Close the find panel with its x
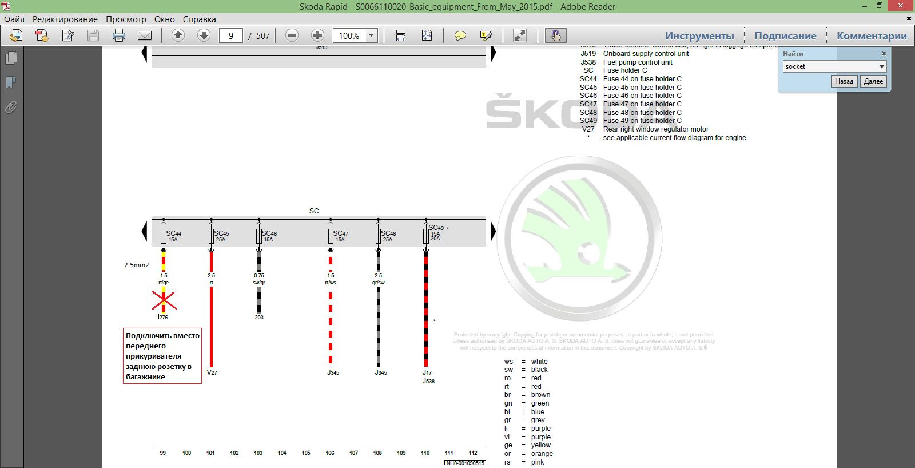915x468 pixels. click(x=884, y=54)
